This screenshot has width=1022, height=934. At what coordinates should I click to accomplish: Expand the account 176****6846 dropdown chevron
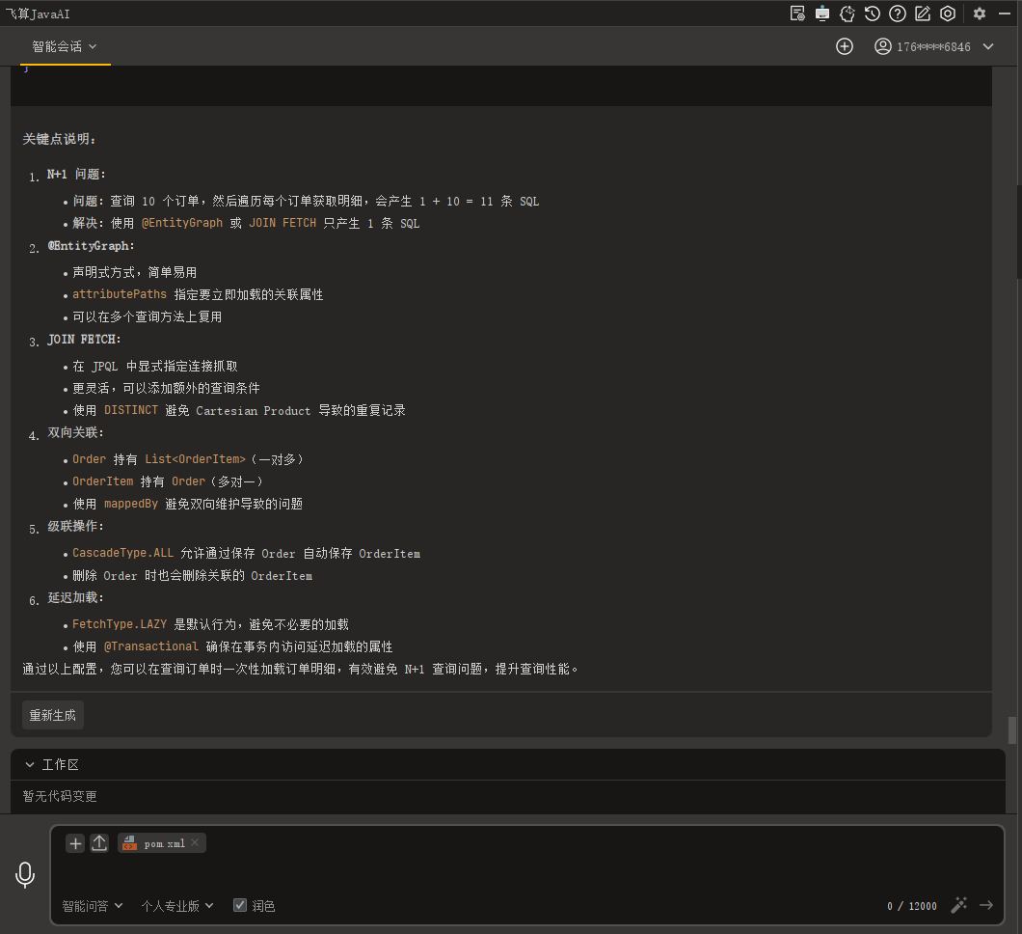[989, 46]
